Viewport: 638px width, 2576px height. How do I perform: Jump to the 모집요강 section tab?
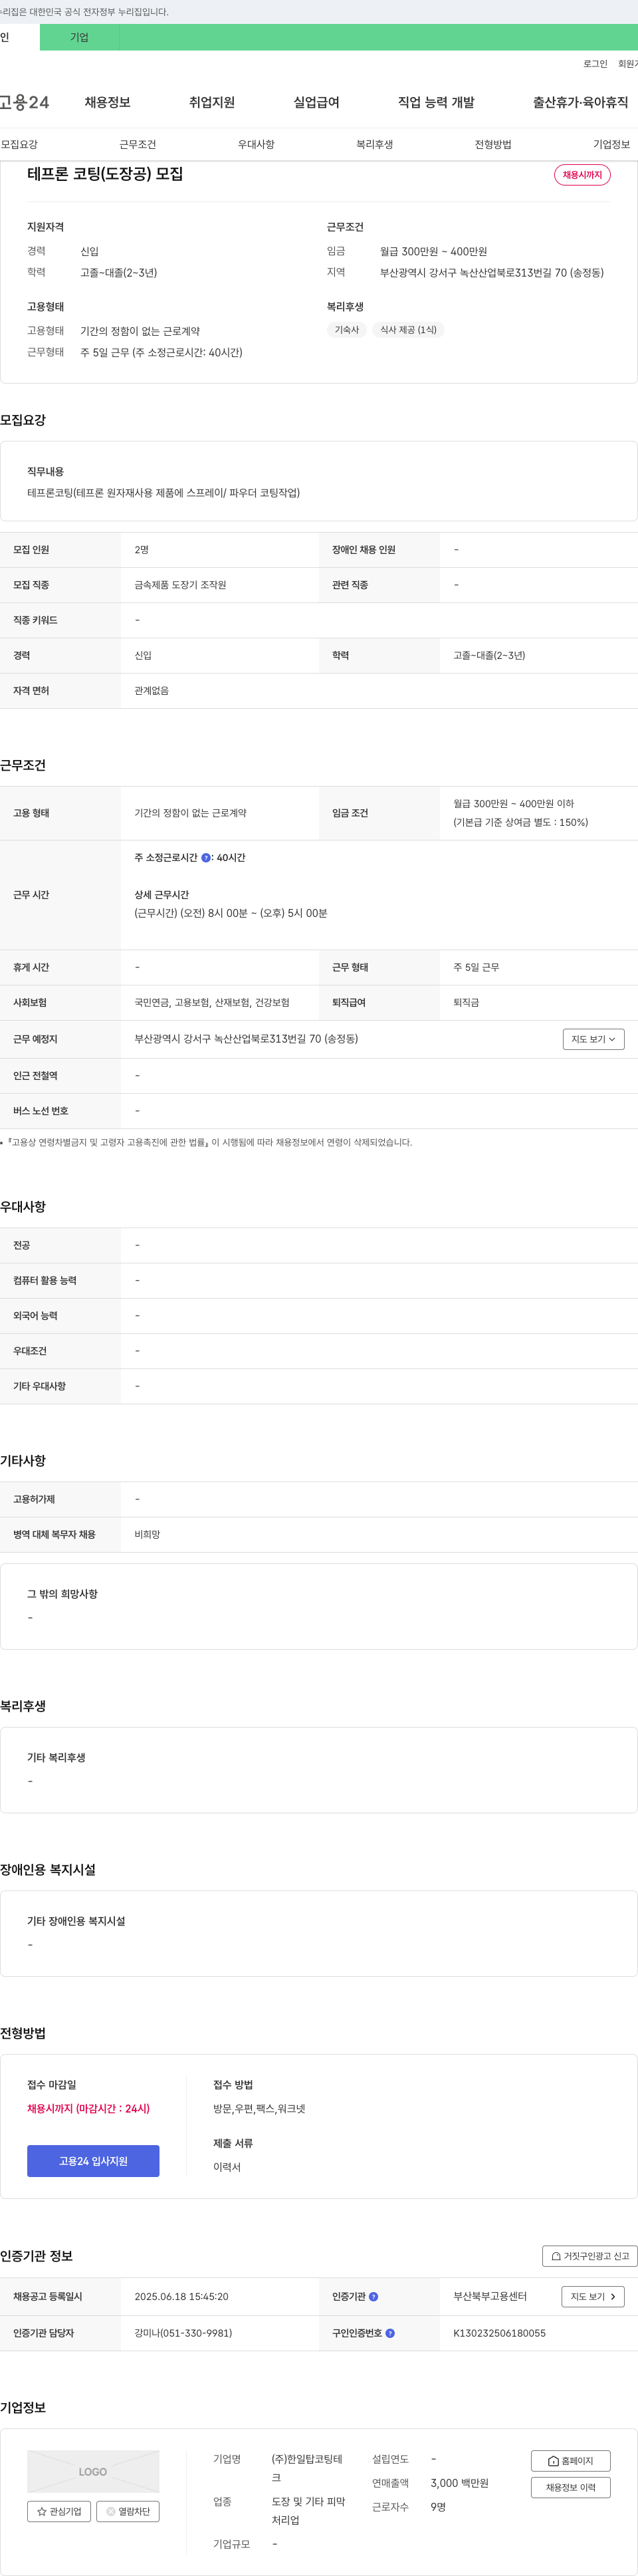[x=19, y=144]
